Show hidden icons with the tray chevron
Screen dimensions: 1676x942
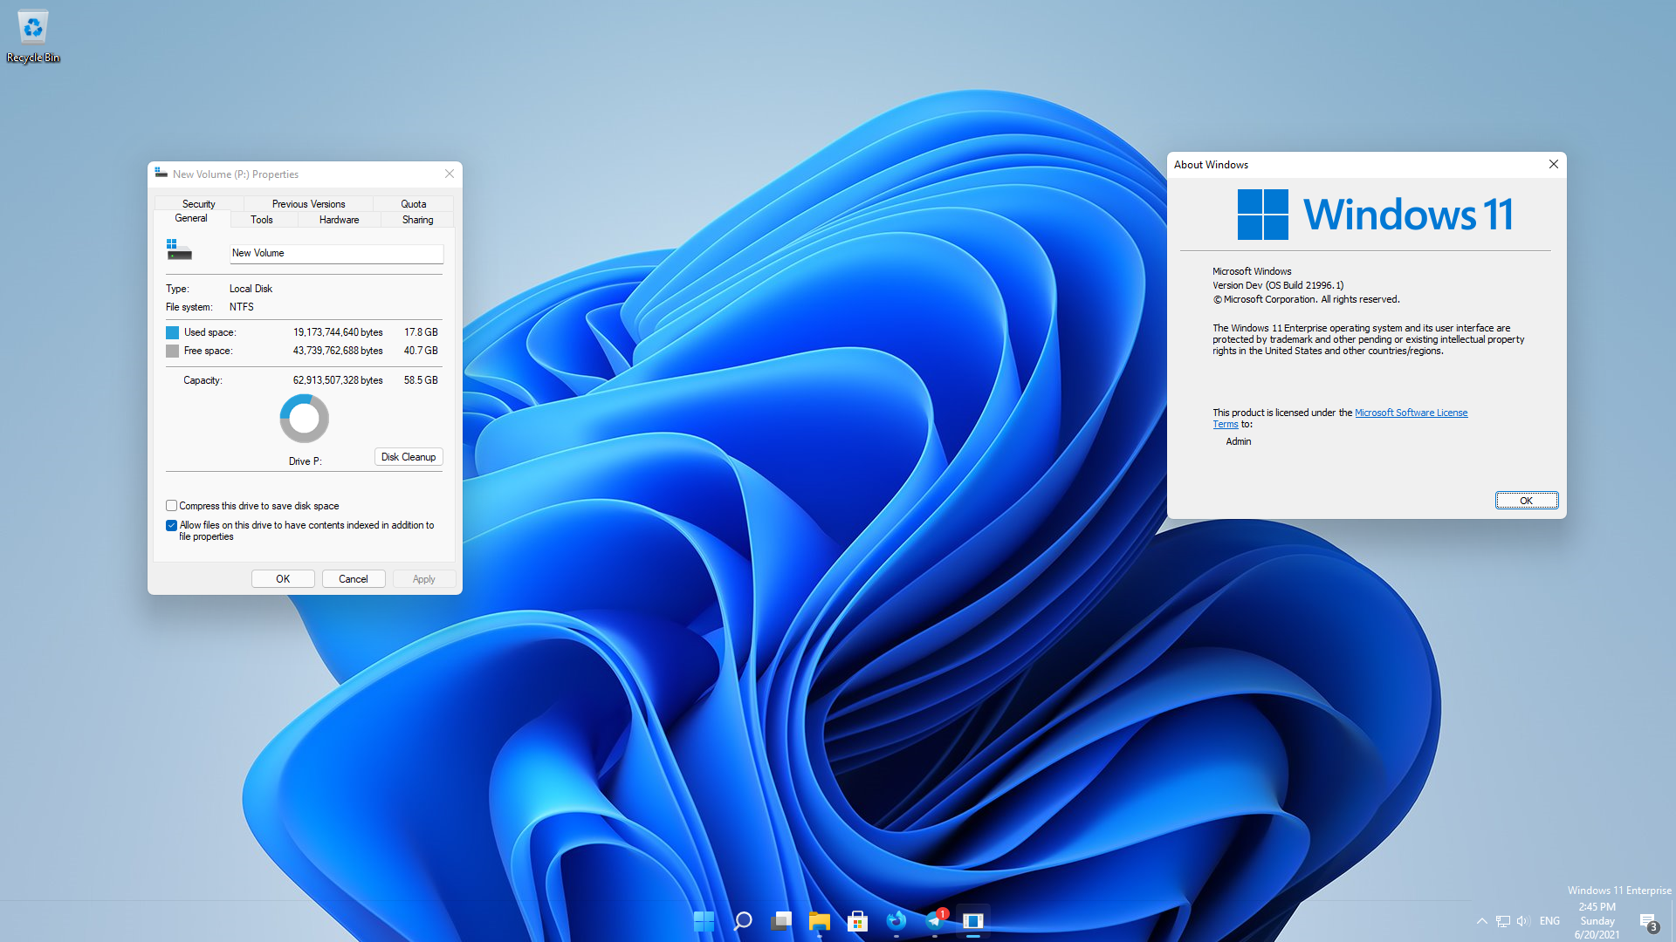tap(1482, 921)
